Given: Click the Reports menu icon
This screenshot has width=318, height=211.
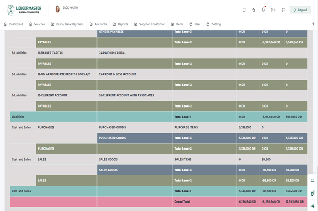Looking at the screenshot, I should click(114, 24).
